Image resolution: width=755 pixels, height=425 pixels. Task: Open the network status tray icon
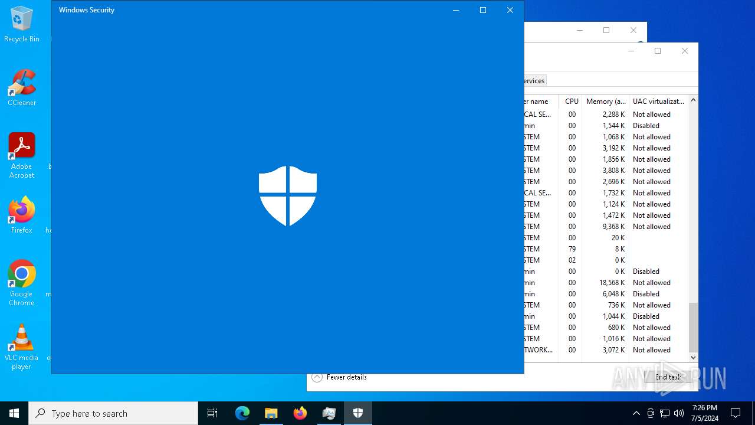[665, 413]
